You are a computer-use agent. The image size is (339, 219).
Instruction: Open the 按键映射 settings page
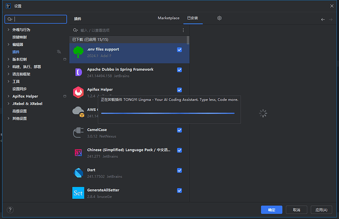point(20,37)
